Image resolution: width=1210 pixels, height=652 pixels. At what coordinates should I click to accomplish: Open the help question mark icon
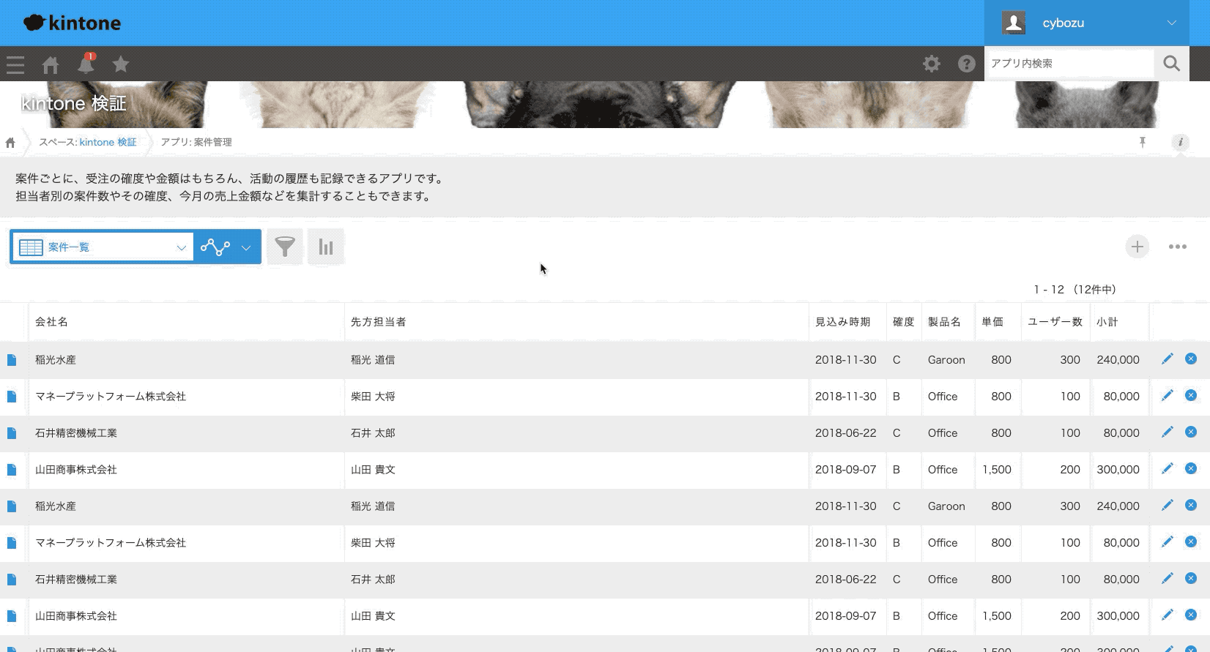pos(966,64)
